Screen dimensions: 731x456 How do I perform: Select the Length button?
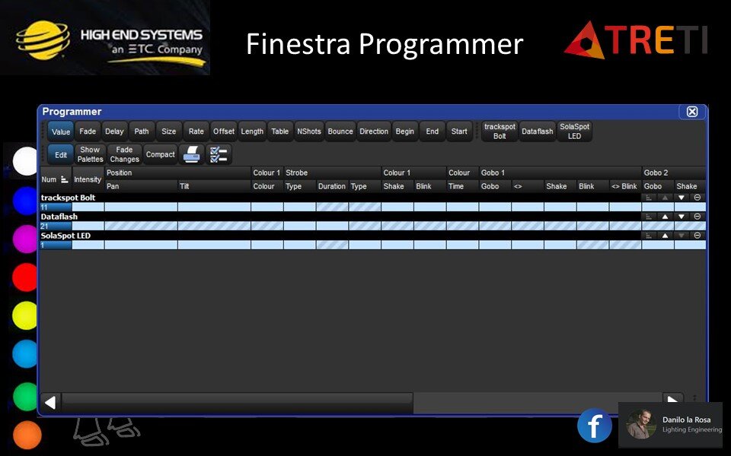pyautogui.click(x=252, y=131)
